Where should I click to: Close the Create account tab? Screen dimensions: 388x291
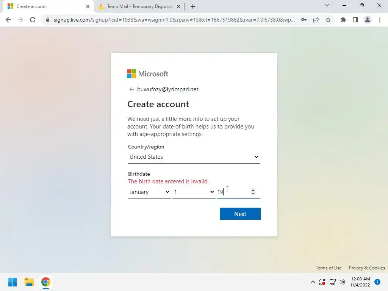88,6
